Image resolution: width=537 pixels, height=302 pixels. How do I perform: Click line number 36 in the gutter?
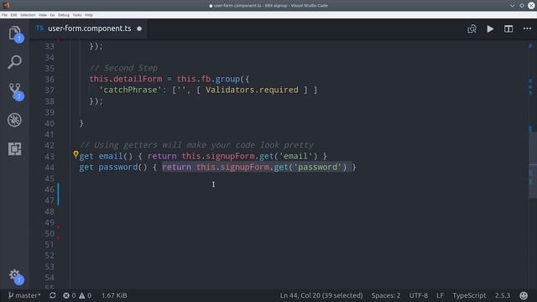point(50,79)
